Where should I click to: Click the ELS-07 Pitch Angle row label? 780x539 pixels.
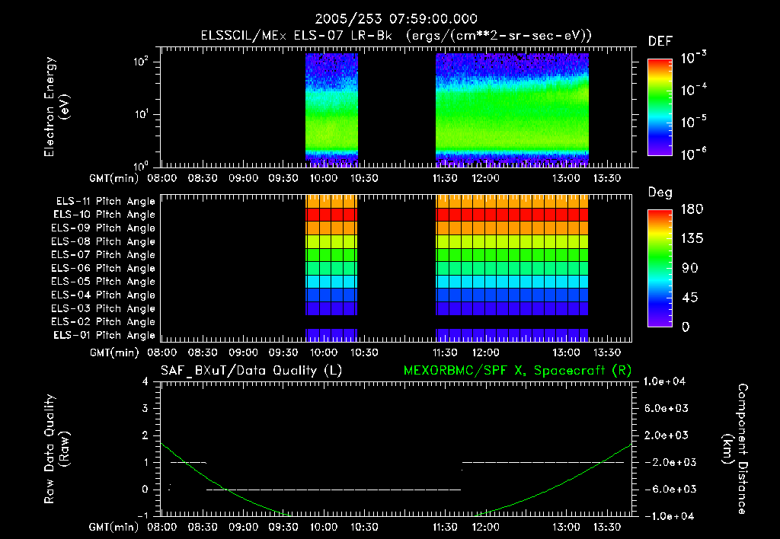(x=104, y=254)
